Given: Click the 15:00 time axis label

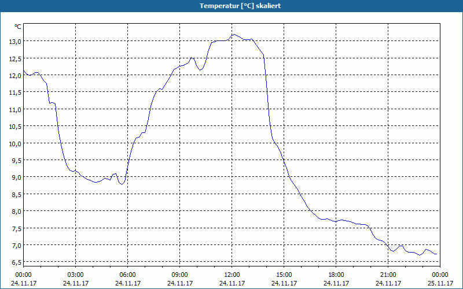Looking at the screenshot, I should point(284,275).
